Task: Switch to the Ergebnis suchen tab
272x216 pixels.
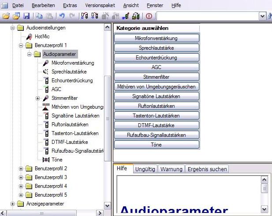Action: tap(207, 169)
